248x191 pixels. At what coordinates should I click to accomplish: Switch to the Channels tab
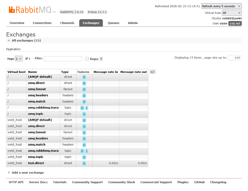pos(67,23)
